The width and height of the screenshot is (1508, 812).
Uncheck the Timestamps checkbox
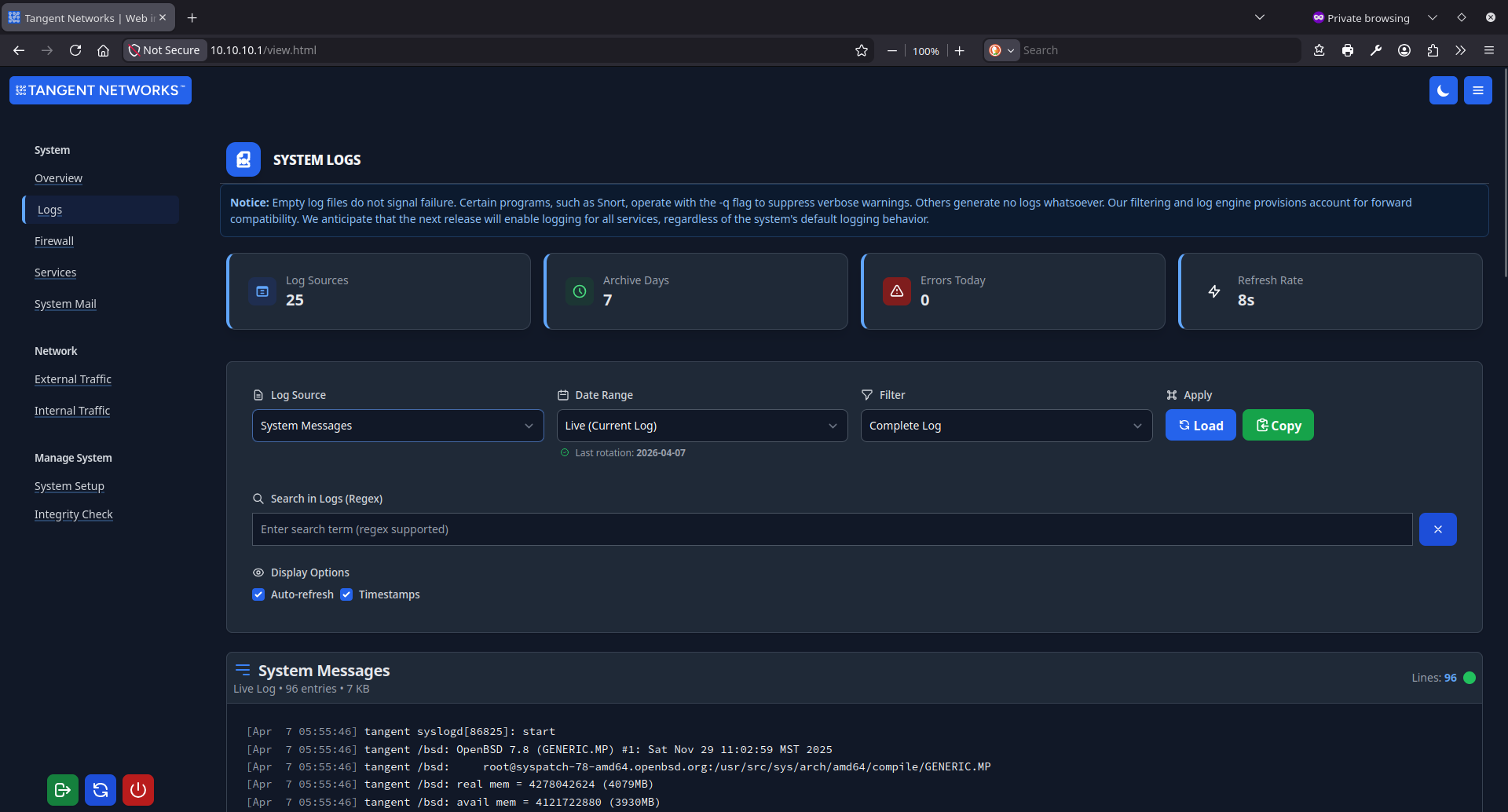346,594
